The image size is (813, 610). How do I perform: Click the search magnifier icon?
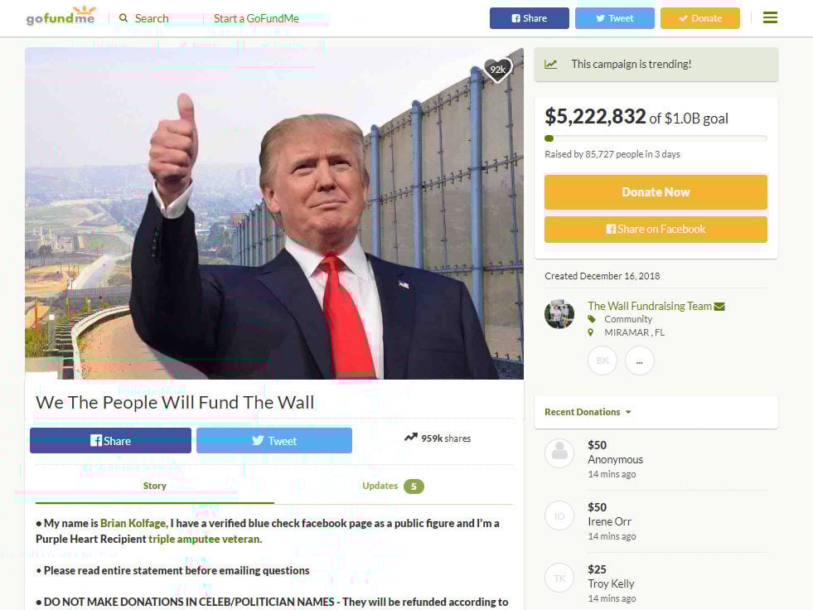[123, 18]
